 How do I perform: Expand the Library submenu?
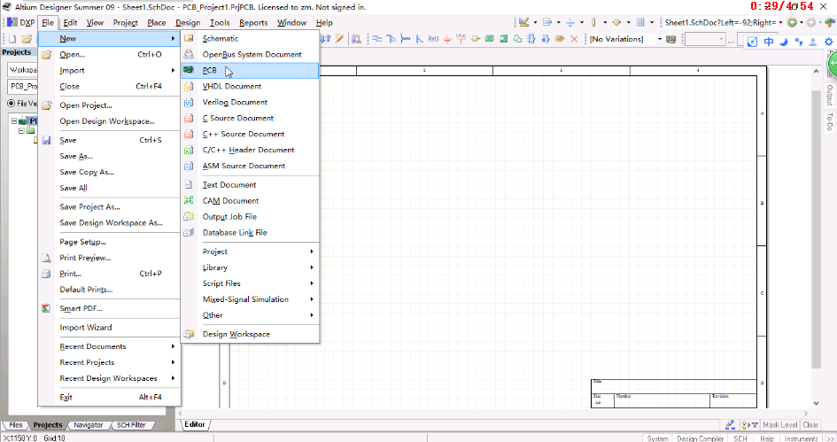[x=251, y=268]
